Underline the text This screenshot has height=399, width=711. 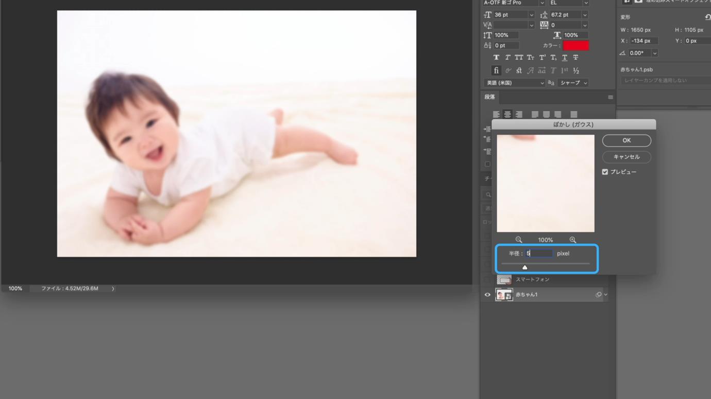[x=565, y=58]
